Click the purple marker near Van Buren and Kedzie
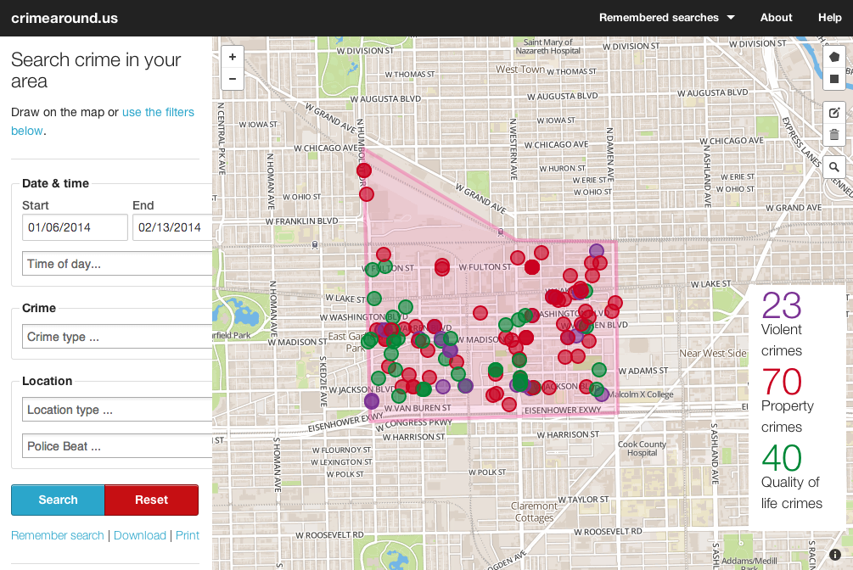853x570 pixels. point(372,401)
